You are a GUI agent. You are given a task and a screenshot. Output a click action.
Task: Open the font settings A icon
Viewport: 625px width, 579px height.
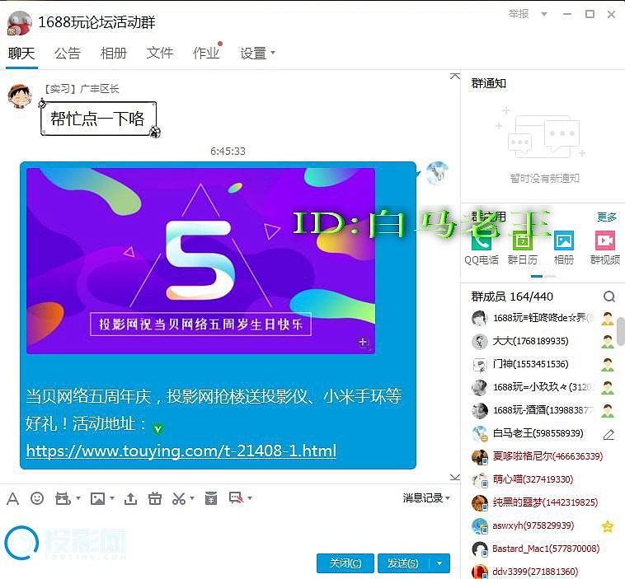12,498
